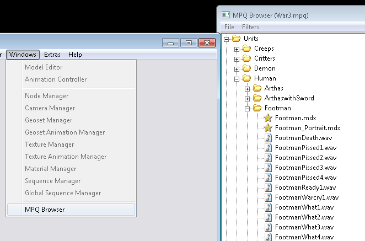Click the Human folder icon
Viewport: 365px width, 241px height.
pyautogui.click(x=247, y=78)
